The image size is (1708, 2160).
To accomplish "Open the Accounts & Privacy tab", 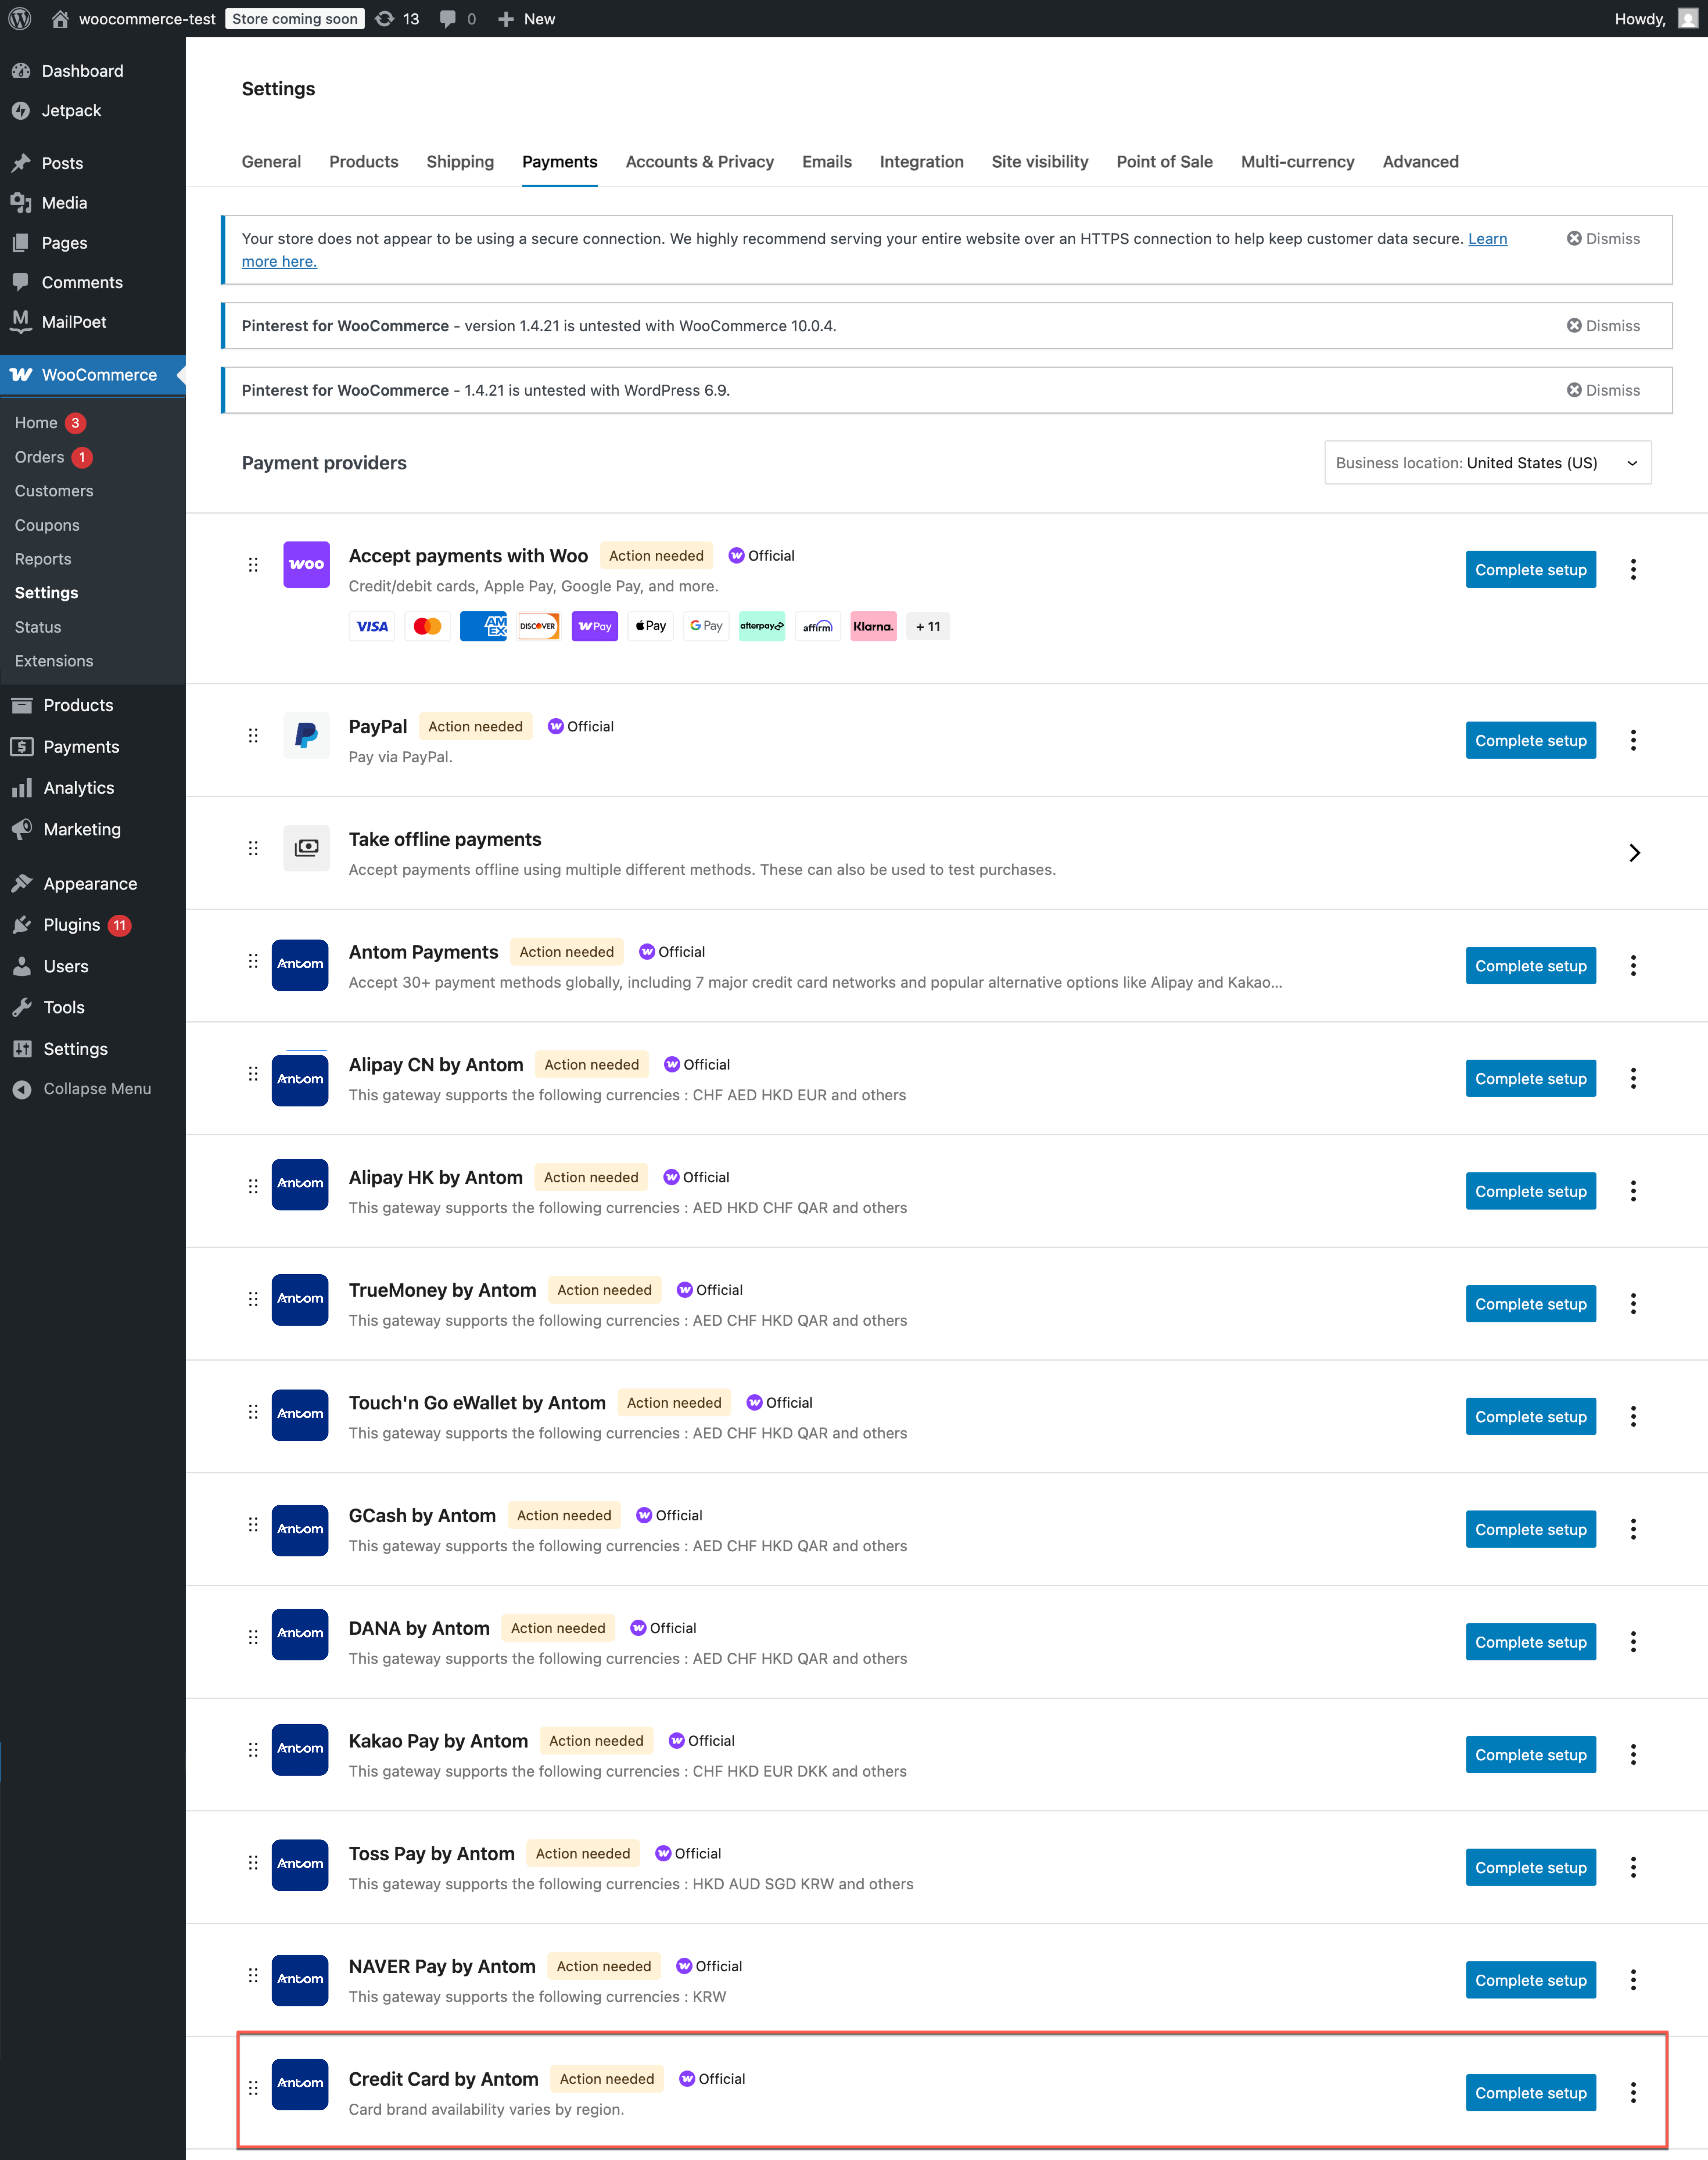I will 700,162.
